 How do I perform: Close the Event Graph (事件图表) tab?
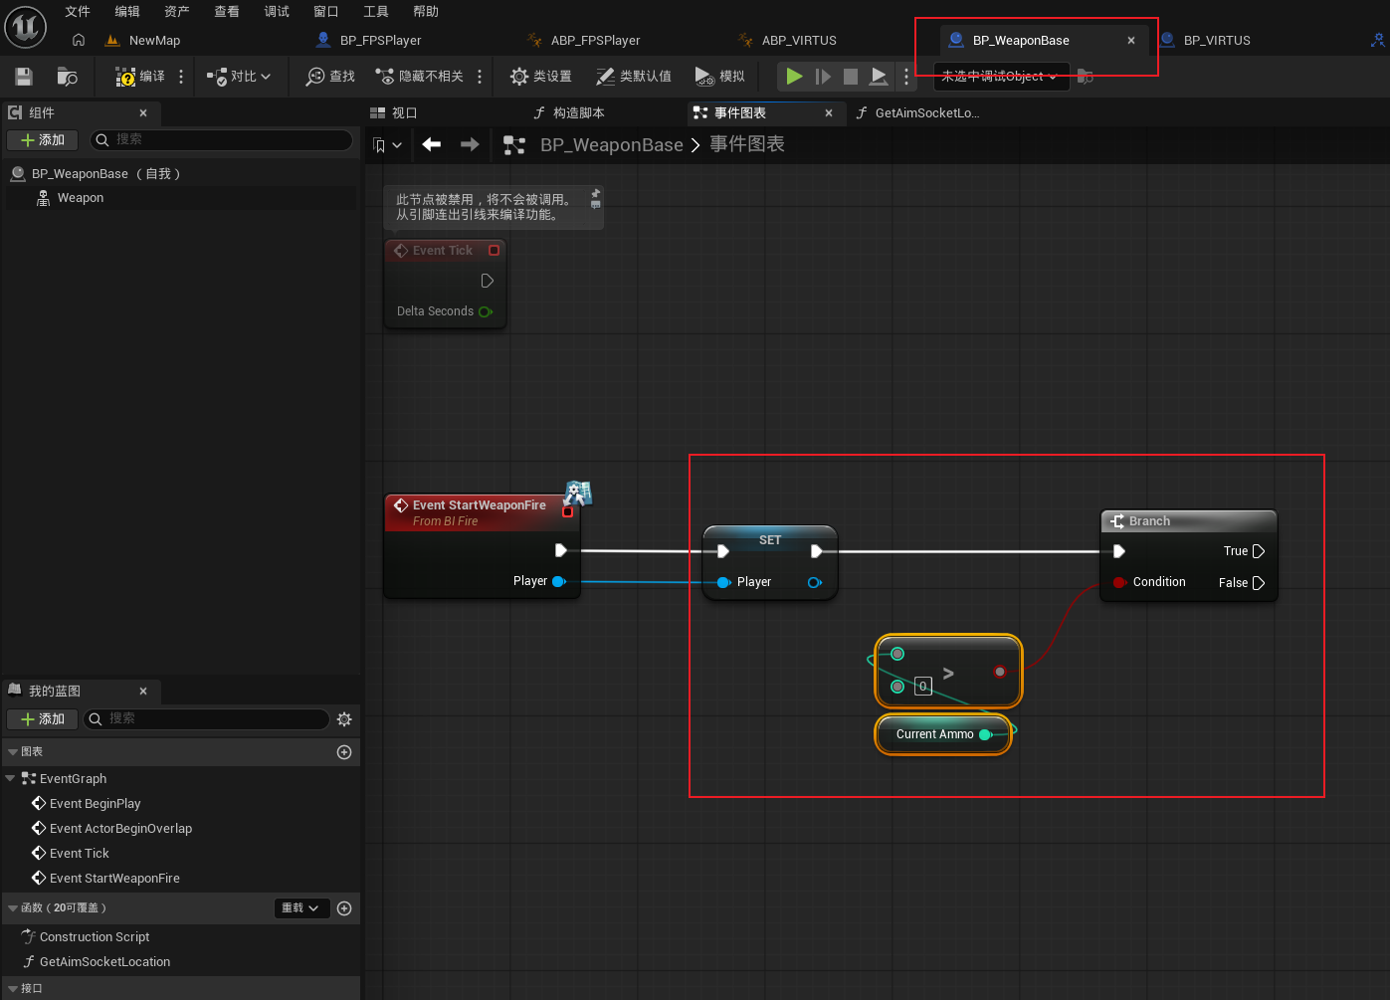tap(829, 113)
